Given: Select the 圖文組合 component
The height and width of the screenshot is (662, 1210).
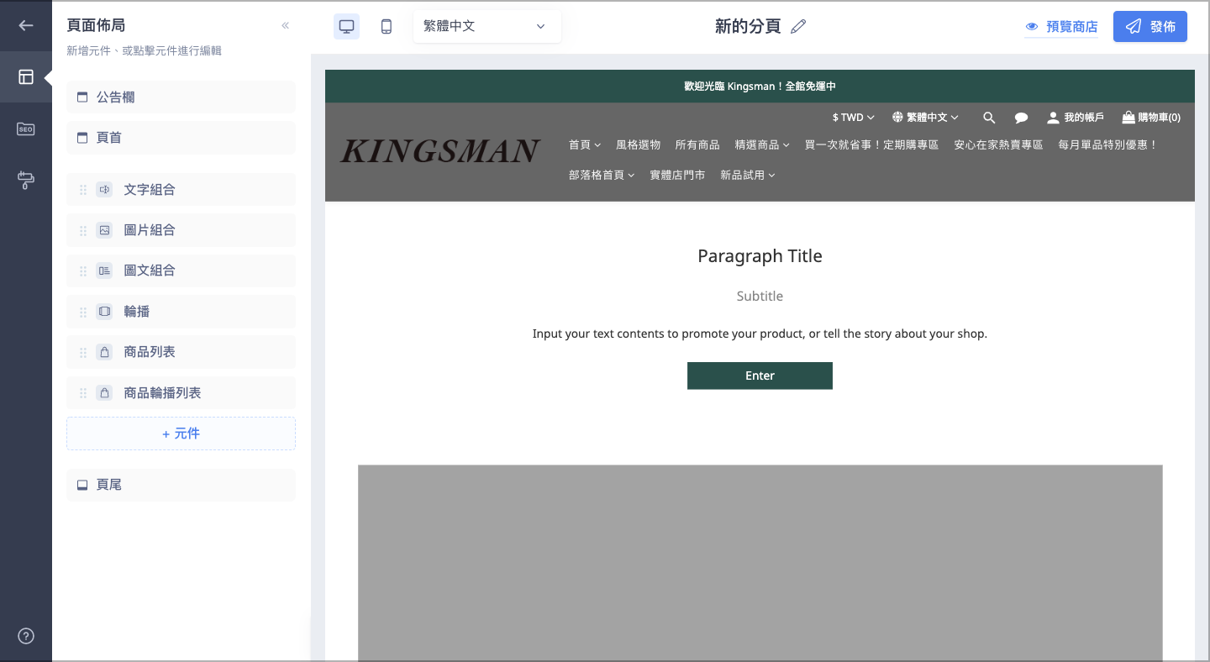Looking at the screenshot, I should tap(181, 271).
